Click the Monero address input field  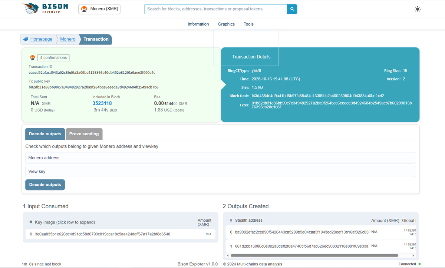(221, 158)
